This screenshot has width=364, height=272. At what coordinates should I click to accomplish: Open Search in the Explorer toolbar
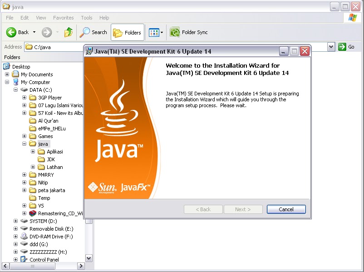[93, 32]
